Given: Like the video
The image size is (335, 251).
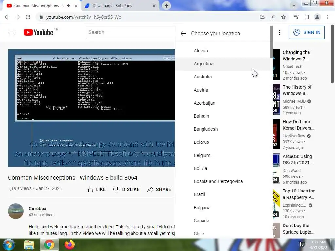Looking at the screenshot, I should point(97,189).
